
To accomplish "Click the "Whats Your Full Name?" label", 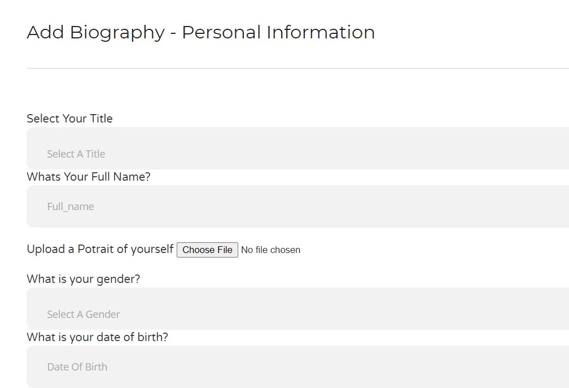I will [x=89, y=177].
